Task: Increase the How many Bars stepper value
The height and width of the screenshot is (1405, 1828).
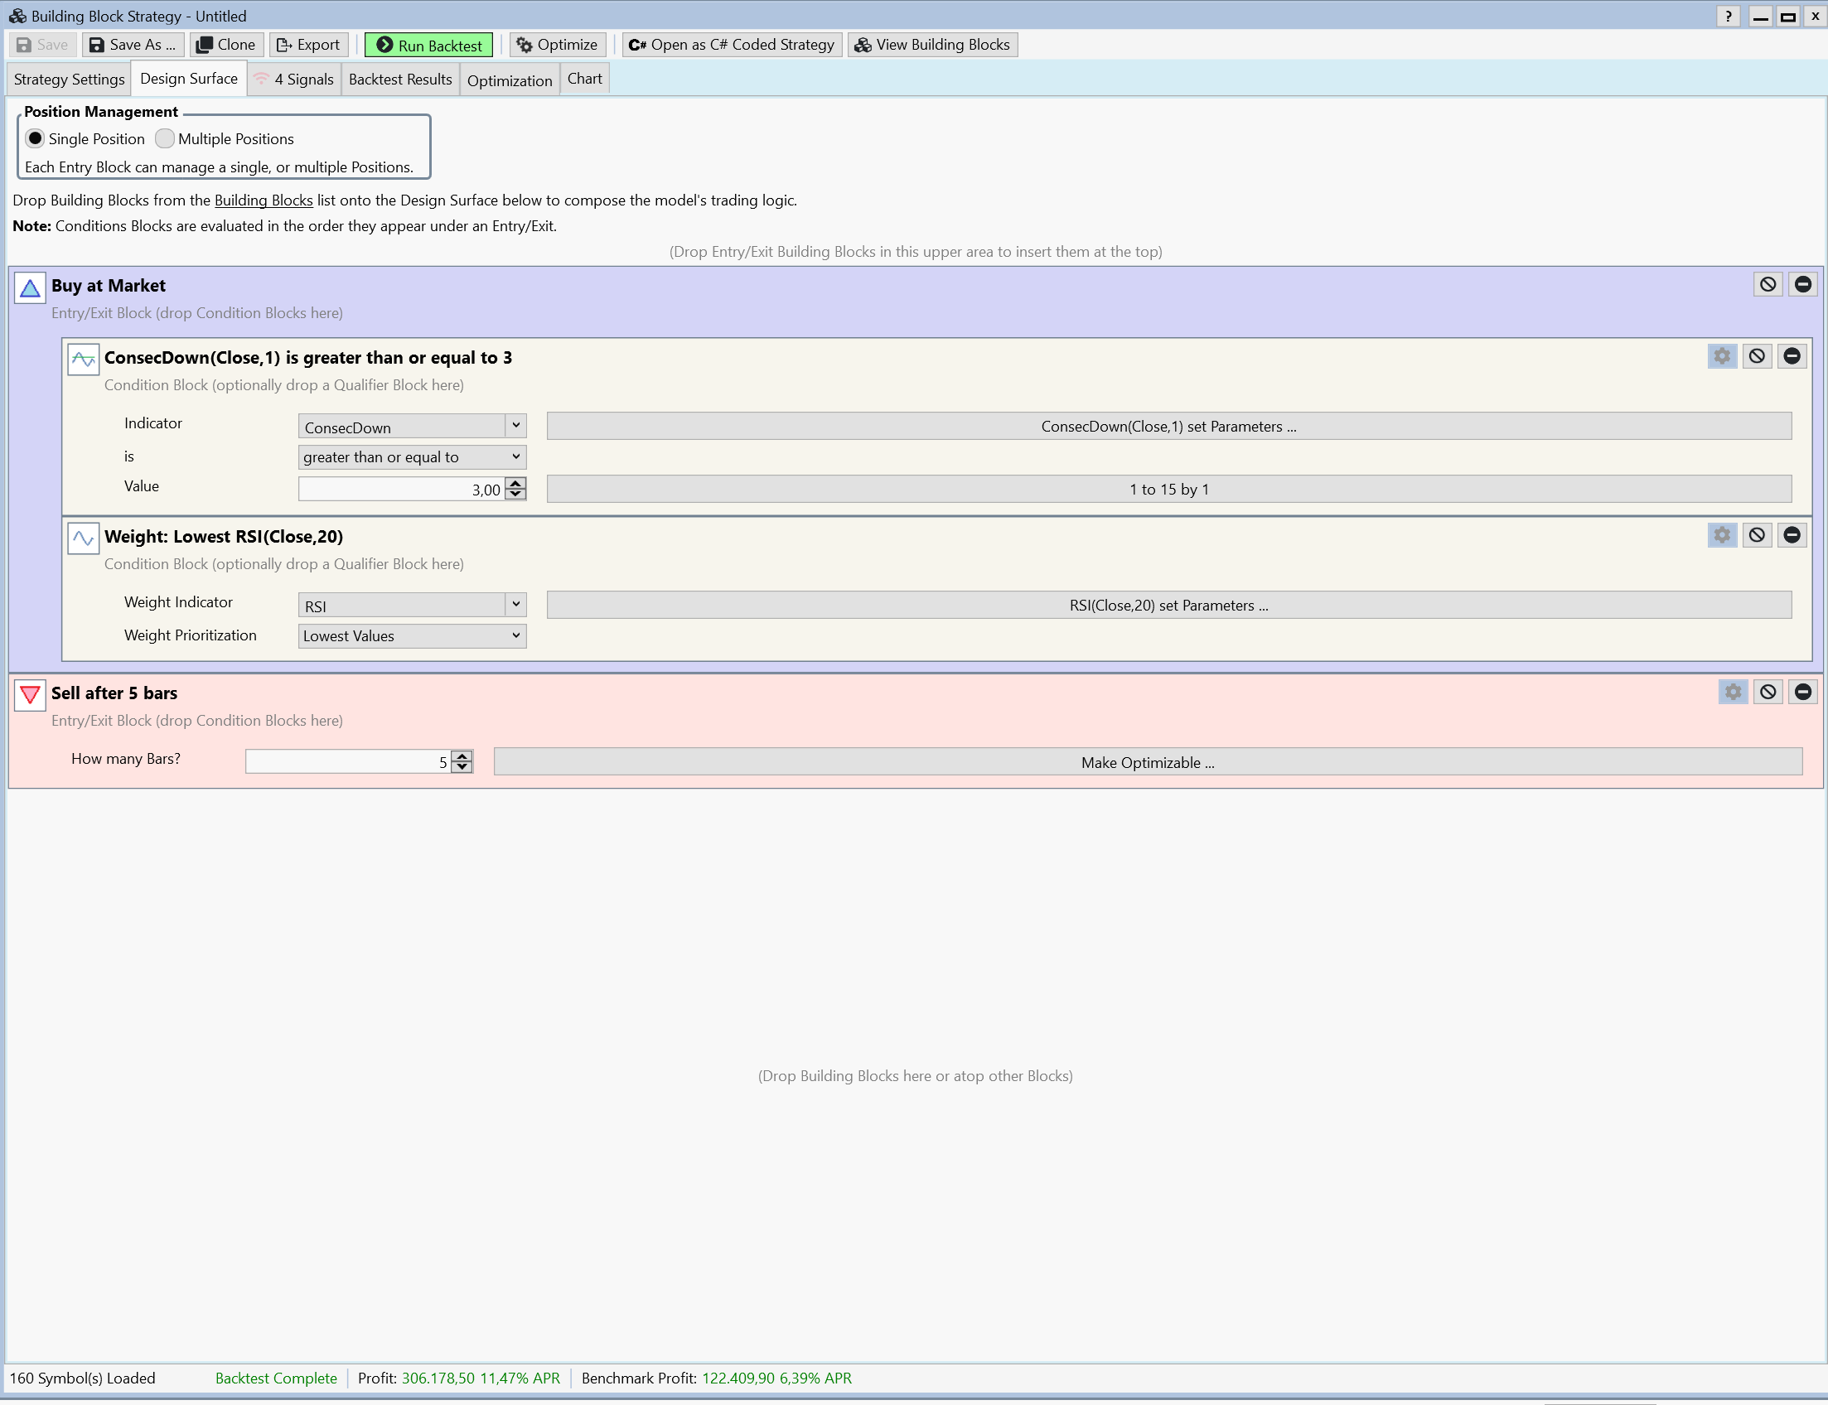Action: (x=462, y=756)
